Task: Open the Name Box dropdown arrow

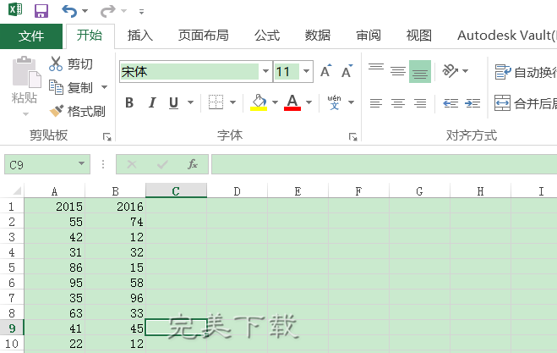Action: [82, 164]
